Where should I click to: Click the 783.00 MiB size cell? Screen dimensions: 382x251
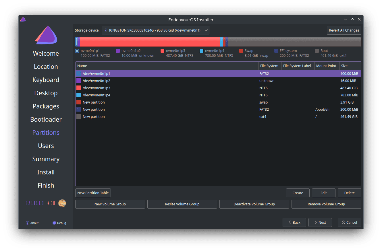[349, 95]
